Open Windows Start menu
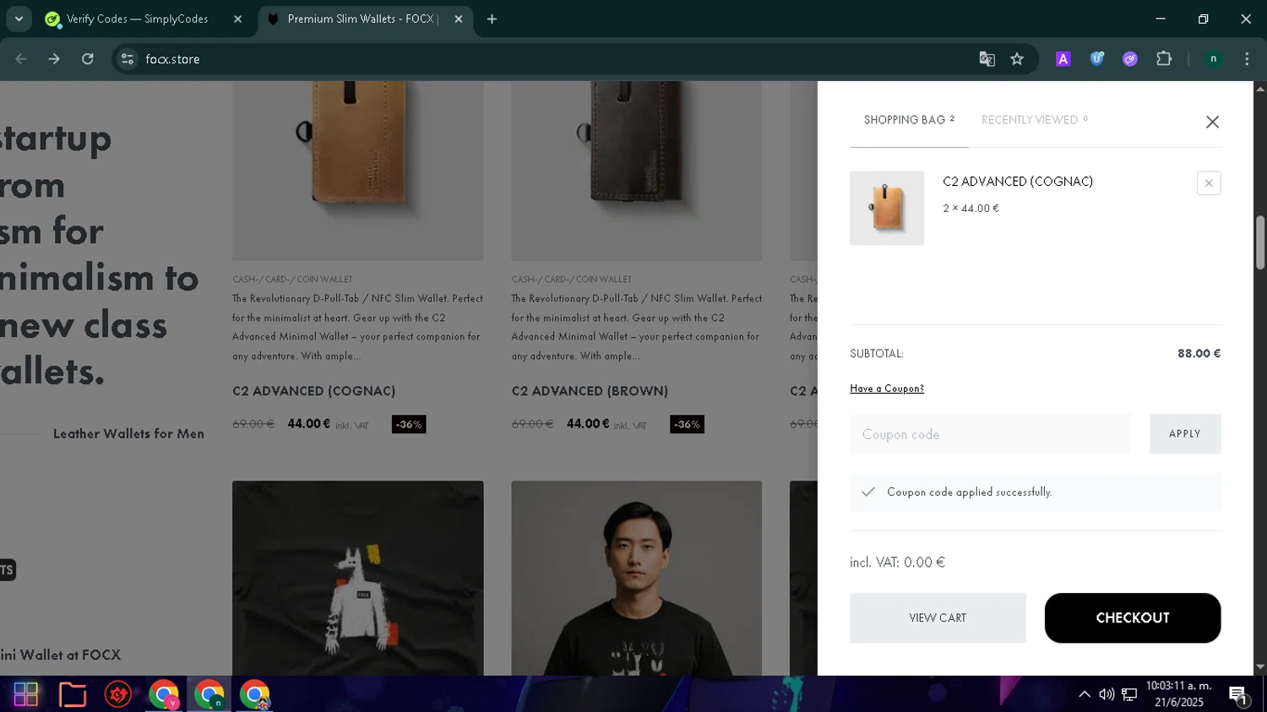 pos(26,694)
